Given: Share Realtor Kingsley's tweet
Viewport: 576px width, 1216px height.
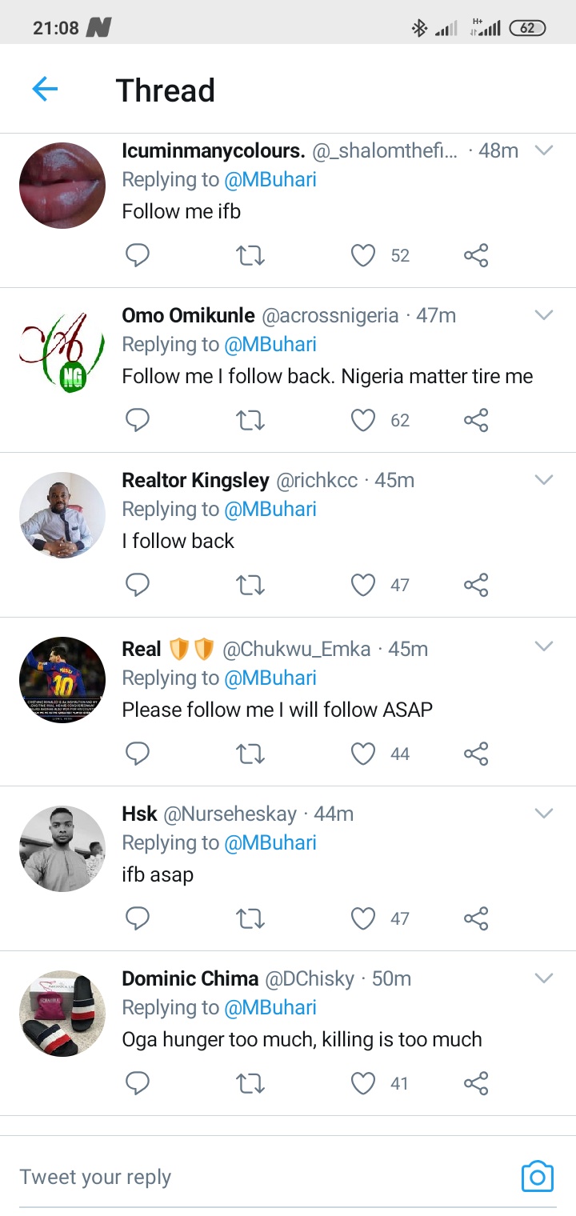Looking at the screenshot, I should [476, 585].
